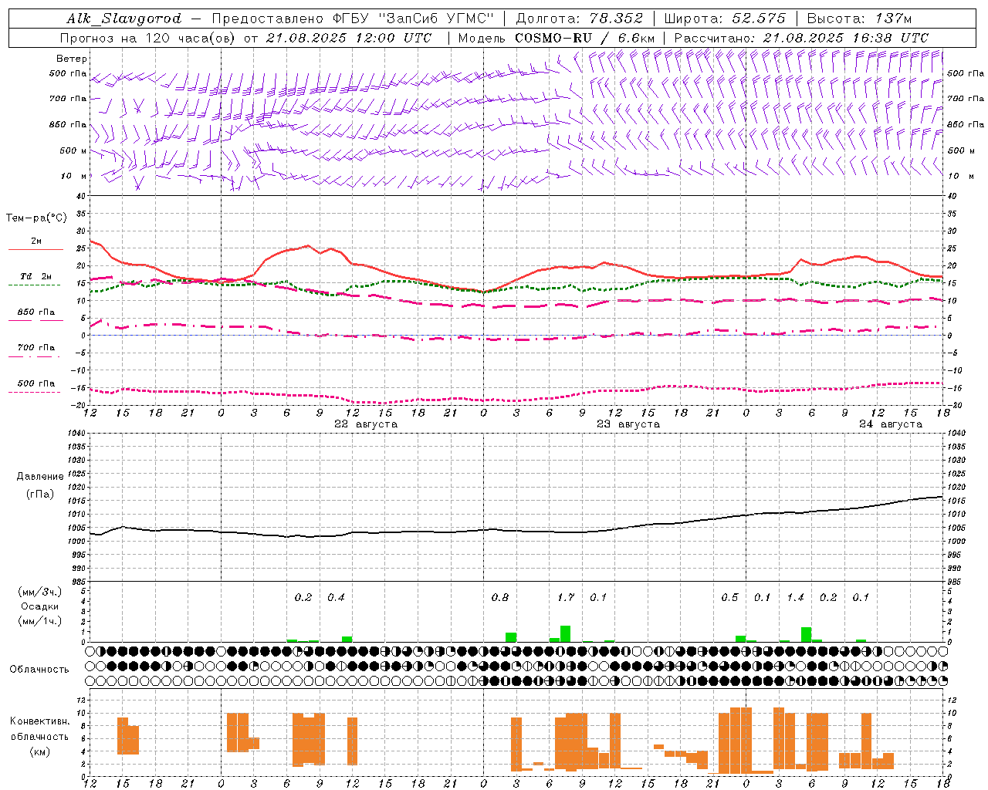Click the 22 августа date label
The image size is (988, 790).
pos(366,424)
